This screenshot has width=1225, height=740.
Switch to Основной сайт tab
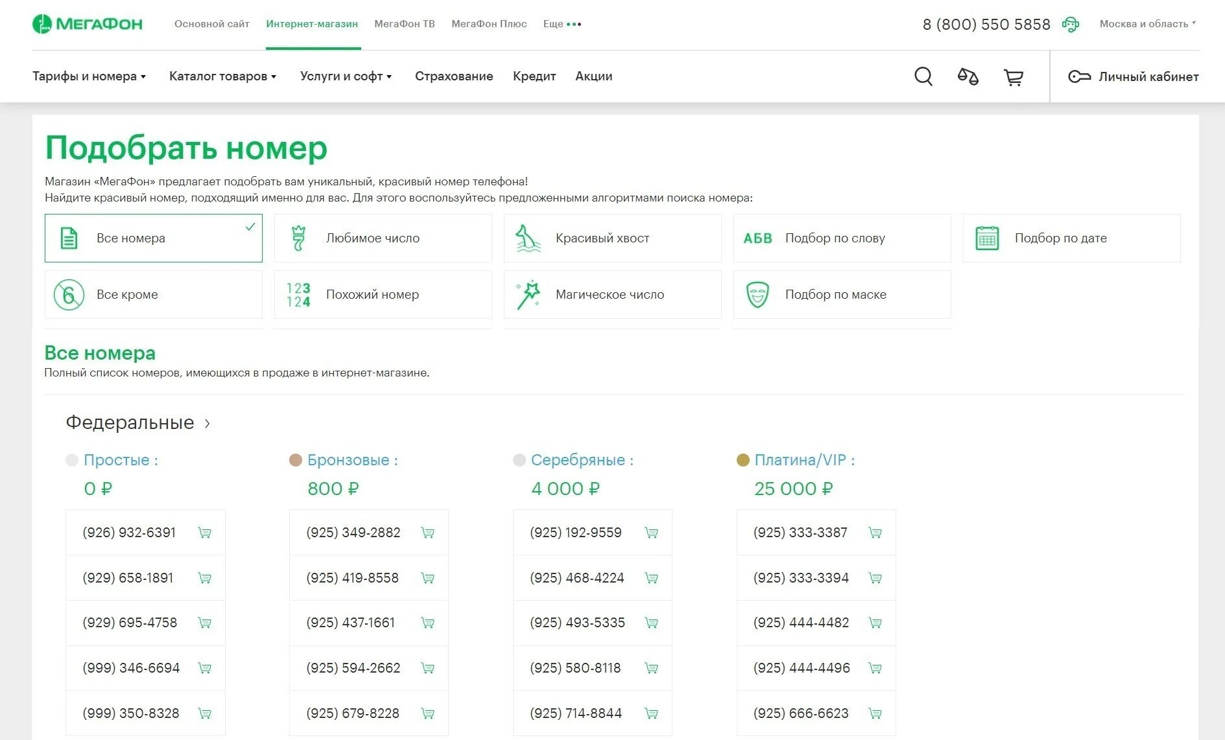pyautogui.click(x=212, y=24)
